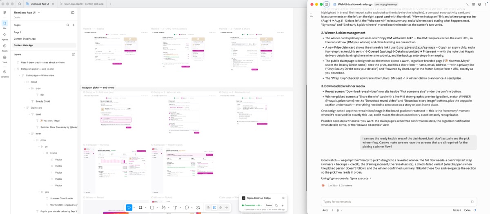This screenshot has width=490, height=214.
Task: Select the Beauty Direkt text layer
Action: pos(43,101)
